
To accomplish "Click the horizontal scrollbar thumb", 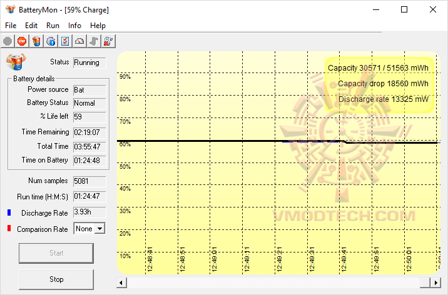I will tap(425, 282).
